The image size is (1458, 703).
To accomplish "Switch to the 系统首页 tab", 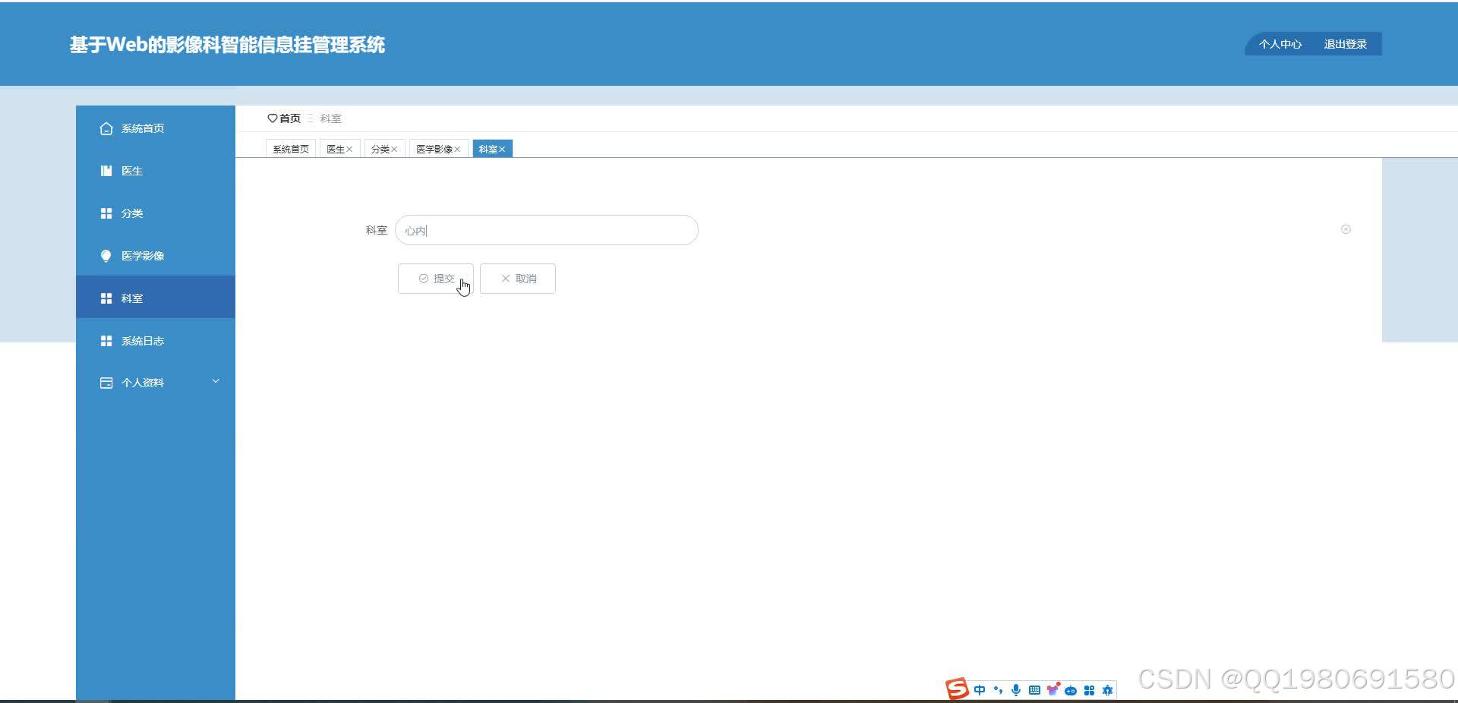I will click(291, 149).
